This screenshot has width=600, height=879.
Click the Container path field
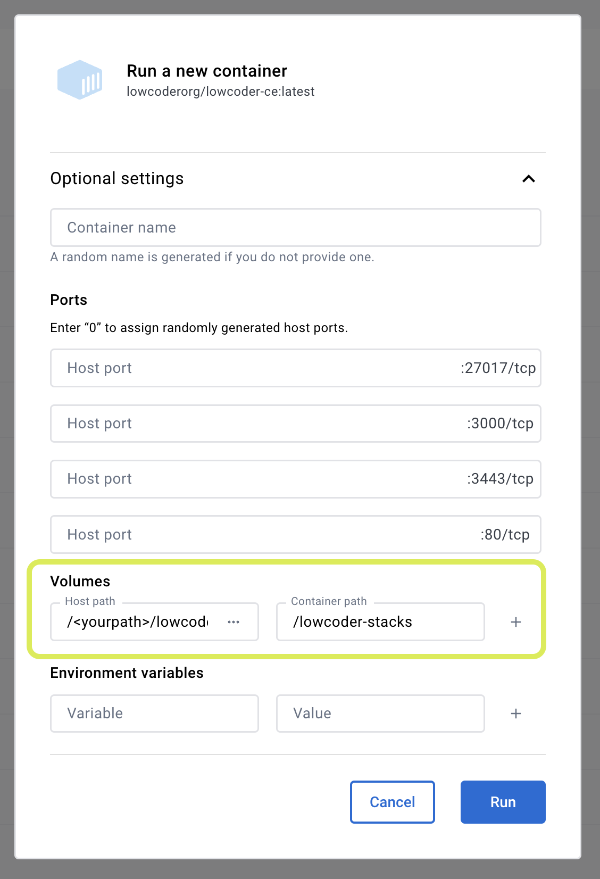(x=380, y=622)
